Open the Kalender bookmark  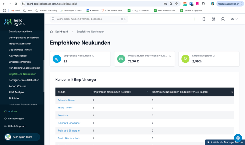tap(93, 10)
